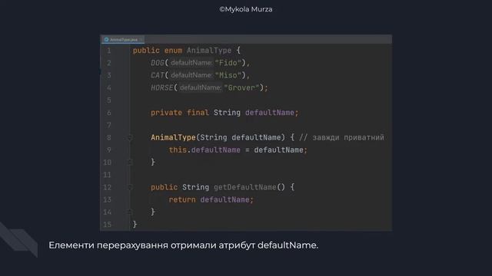
Task: Select the AnimalType.java editor tab
Action: tap(123, 39)
